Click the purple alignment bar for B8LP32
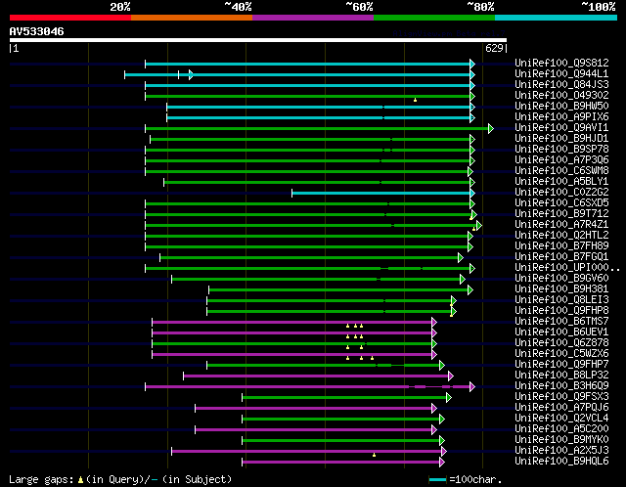Image resolution: width=626 pixels, height=487 pixels. click(x=316, y=376)
